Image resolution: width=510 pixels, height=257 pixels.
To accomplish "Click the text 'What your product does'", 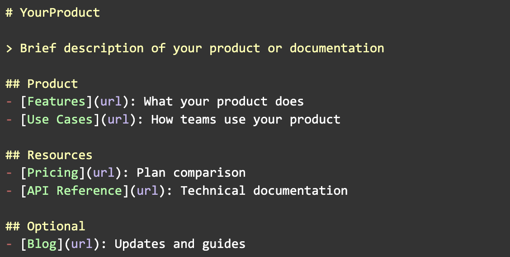I will (223, 101).
